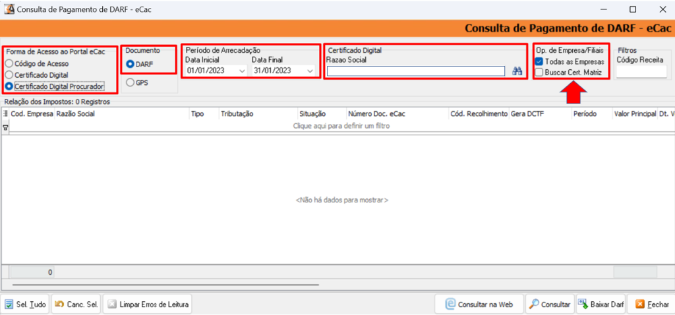Click the Fechar button

click(651, 304)
